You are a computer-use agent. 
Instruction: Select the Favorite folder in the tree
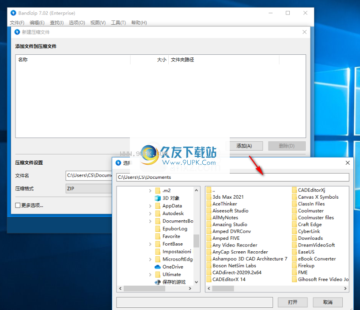pos(171,236)
